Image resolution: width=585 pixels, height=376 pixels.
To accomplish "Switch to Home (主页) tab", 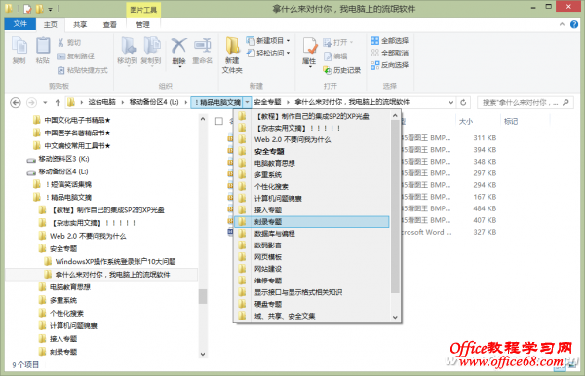I will pyautogui.click(x=51, y=24).
